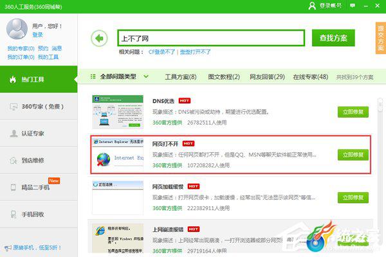The height and width of the screenshot is (257, 386).
Task: Click HOT badge next to 网页打不开
Action: (x=188, y=143)
